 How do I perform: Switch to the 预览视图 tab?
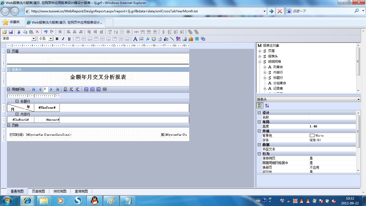[x=60, y=191]
